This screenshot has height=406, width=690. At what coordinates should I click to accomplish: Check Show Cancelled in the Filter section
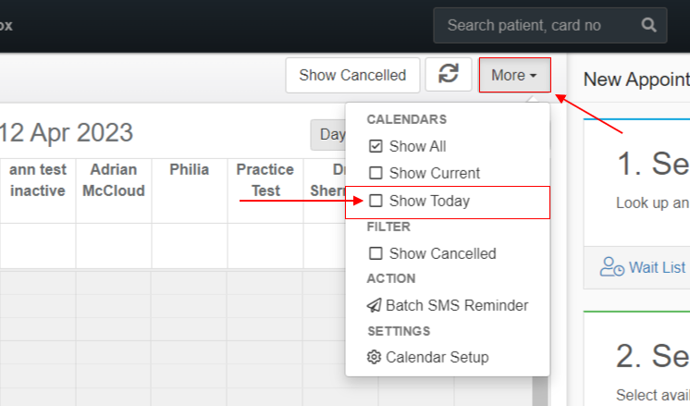click(376, 253)
